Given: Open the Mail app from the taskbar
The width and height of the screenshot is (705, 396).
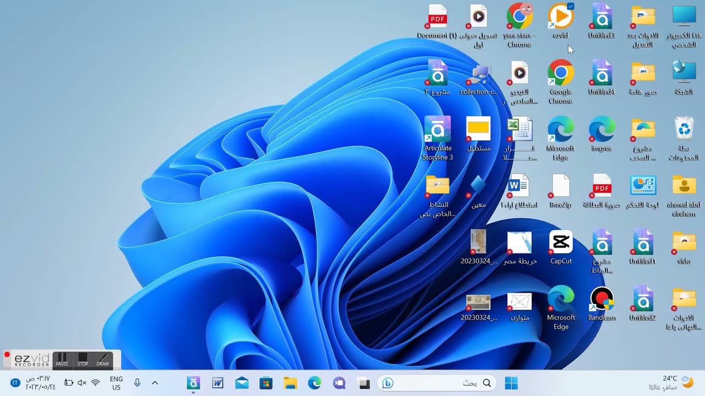Looking at the screenshot, I should coord(242,383).
